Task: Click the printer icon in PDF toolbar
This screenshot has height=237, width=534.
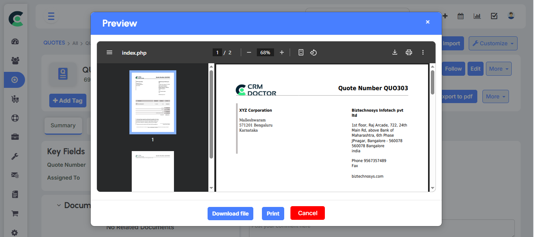Action: click(409, 52)
